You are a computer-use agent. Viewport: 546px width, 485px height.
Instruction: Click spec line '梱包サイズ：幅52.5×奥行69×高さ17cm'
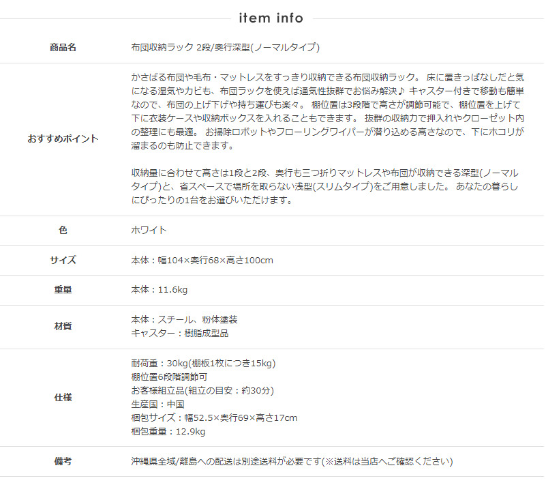[214, 417]
